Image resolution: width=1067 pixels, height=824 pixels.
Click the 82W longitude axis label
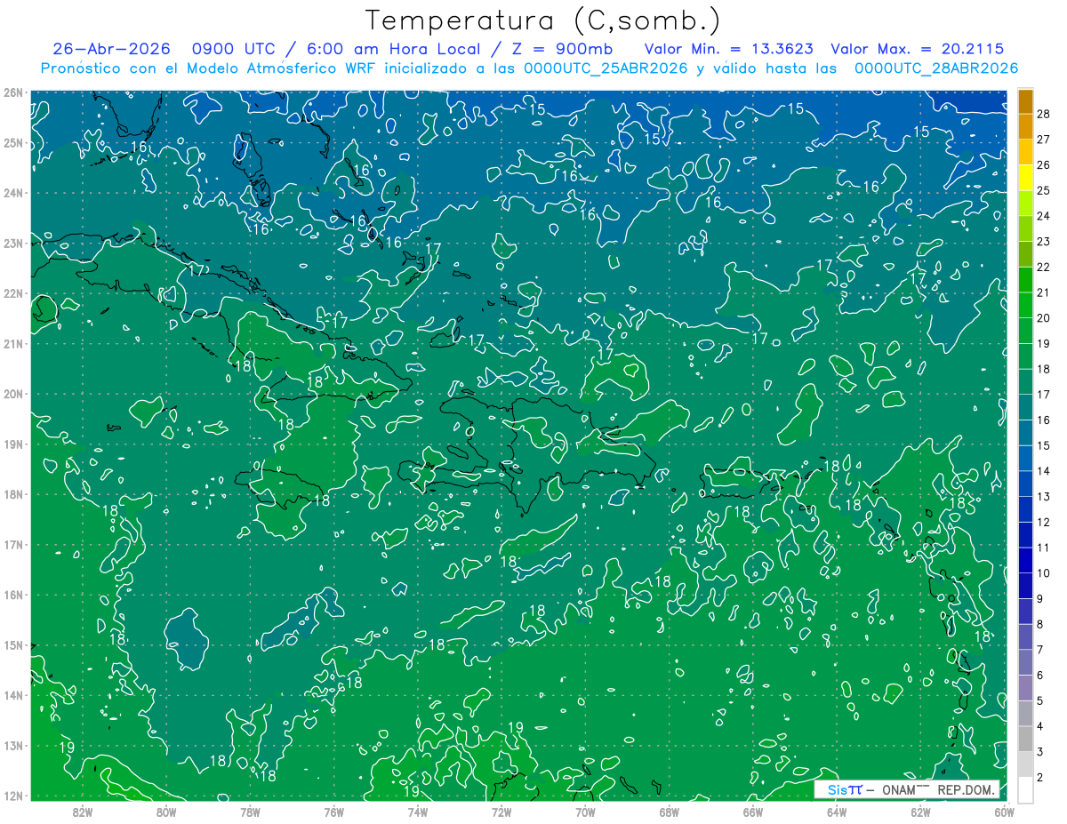(x=82, y=812)
